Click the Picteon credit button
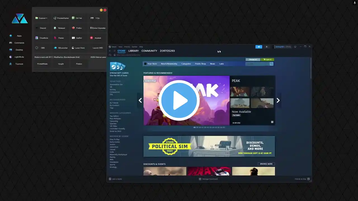The height and width of the screenshot is (201, 358). [x=79, y=64]
